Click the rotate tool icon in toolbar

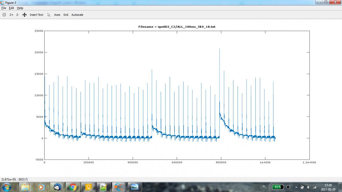click(4, 15)
